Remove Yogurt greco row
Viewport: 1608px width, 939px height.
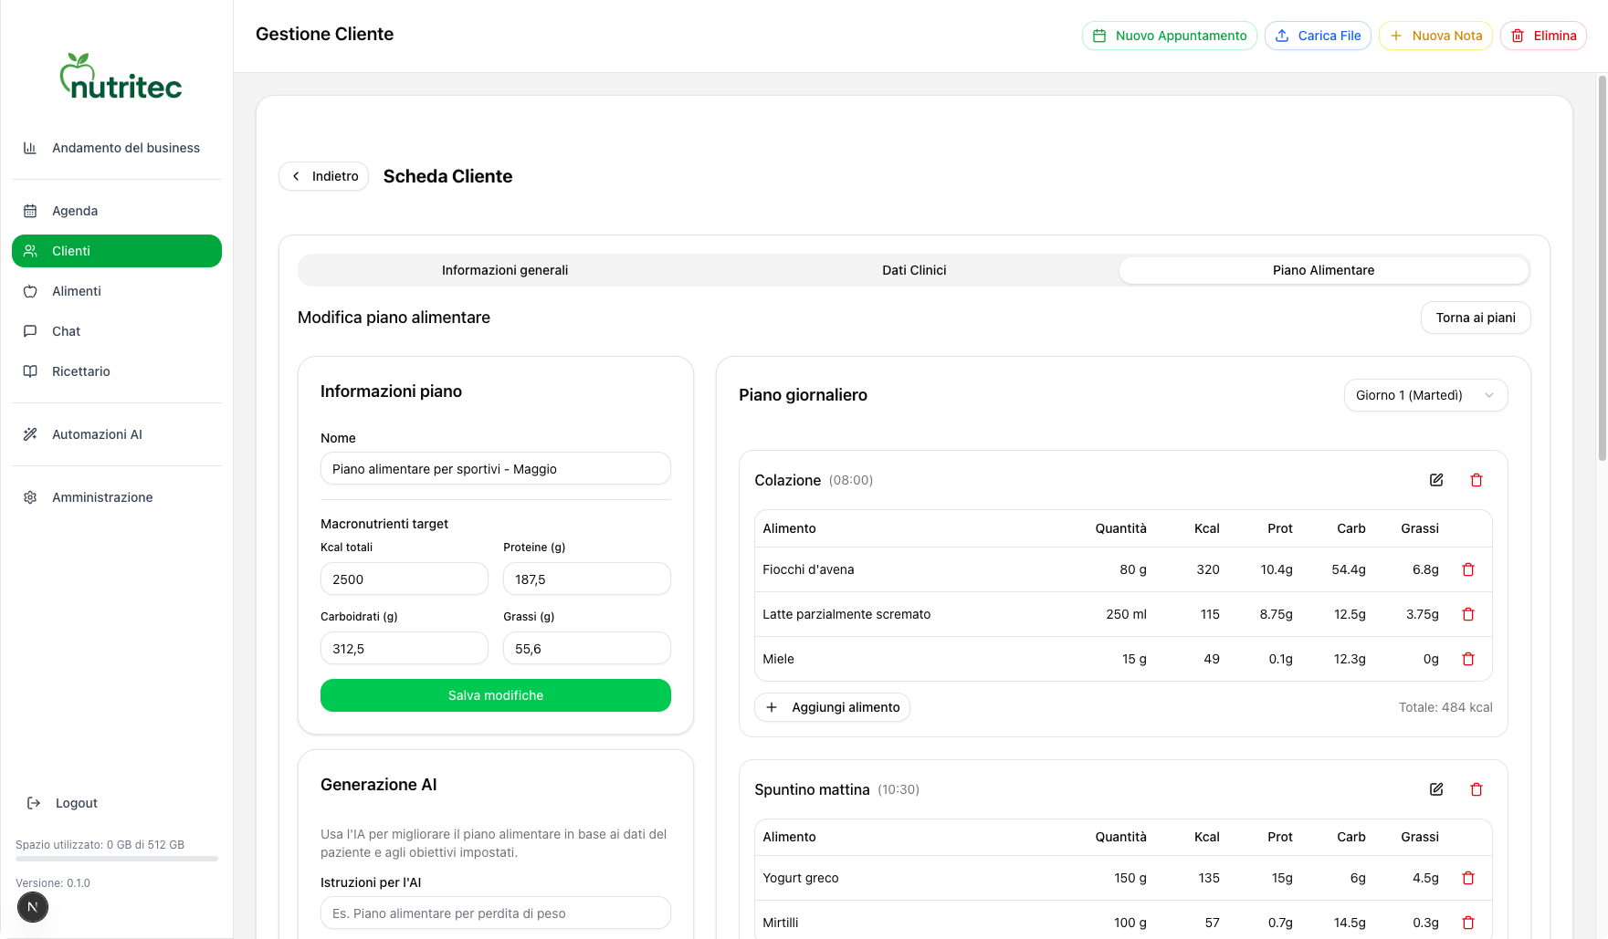point(1468,878)
